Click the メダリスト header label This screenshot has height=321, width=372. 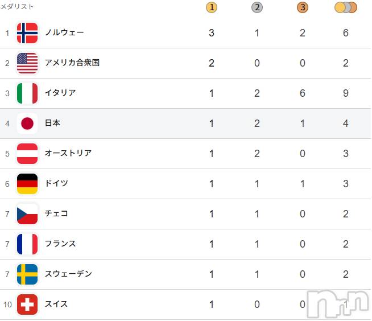(17, 7)
